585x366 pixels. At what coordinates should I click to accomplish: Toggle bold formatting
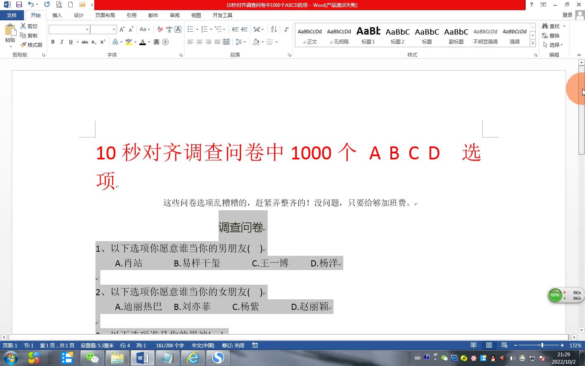pos(53,42)
